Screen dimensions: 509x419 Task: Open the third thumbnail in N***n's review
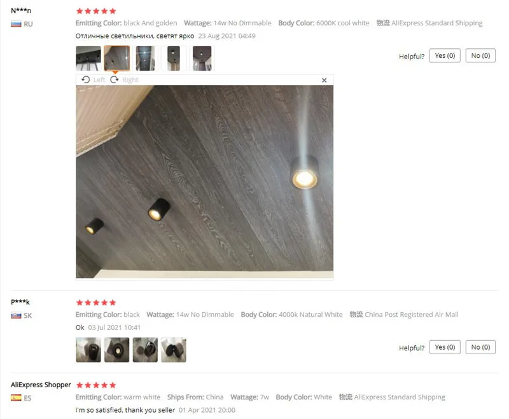tap(145, 58)
